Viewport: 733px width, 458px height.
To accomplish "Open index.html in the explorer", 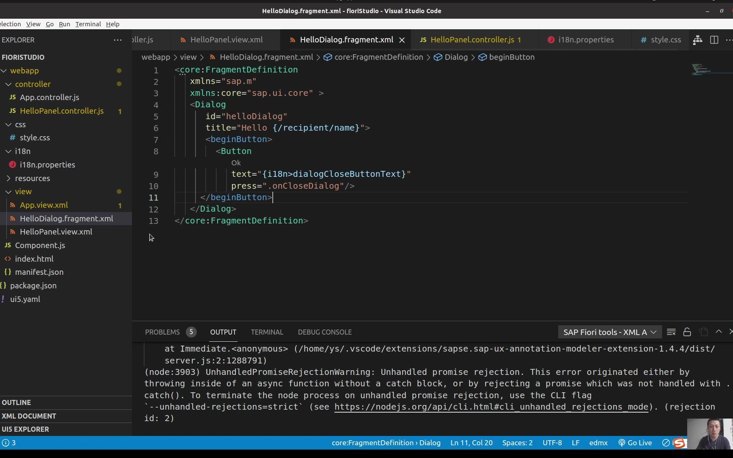I will 34,259.
